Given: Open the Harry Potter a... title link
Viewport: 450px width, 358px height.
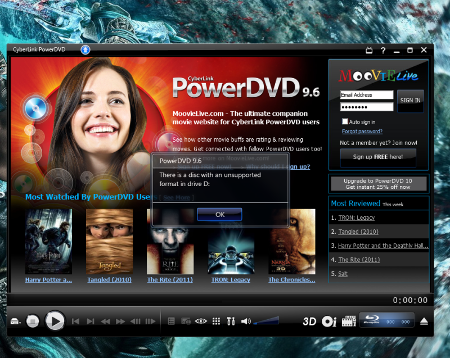Looking at the screenshot, I should point(48,280).
